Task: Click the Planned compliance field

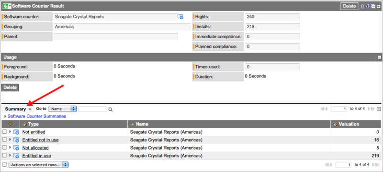Action: coord(272,46)
